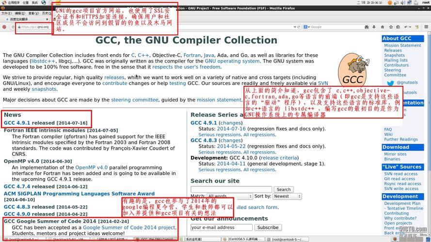Click the site search text field
Image resolution: width=431 pixels, height=242 pixels.
coord(231,189)
